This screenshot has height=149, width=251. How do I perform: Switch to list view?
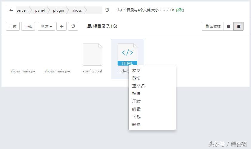click(238, 26)
